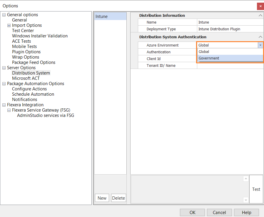
Task: Select the Distribution System tree item
Action: pyautogui.click(x=31, y=73)
